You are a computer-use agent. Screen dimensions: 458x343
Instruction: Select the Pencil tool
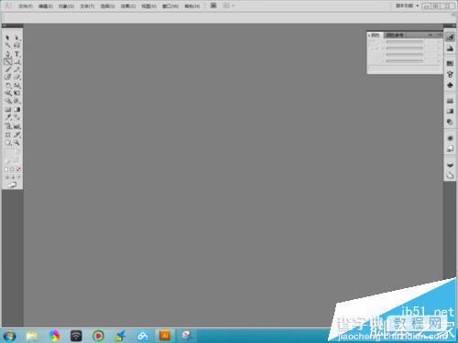pos(17,70)
